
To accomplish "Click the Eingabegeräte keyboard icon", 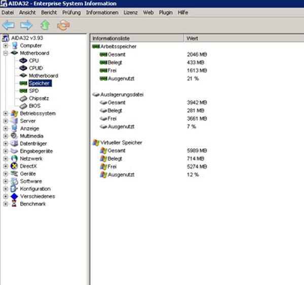I will coord(14,151).
